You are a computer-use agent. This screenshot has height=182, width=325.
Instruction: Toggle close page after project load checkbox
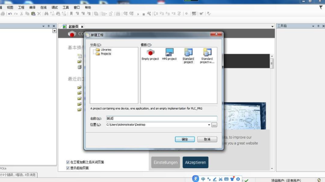click(68, 162)
